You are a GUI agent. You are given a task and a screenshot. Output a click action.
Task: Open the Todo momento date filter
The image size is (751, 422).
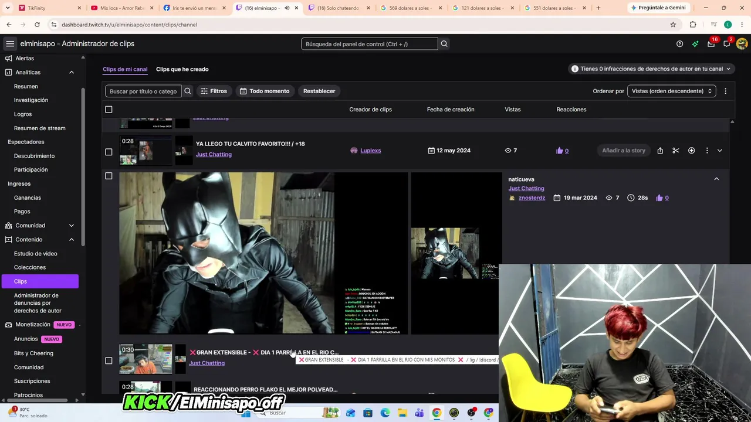coord(265,91)
